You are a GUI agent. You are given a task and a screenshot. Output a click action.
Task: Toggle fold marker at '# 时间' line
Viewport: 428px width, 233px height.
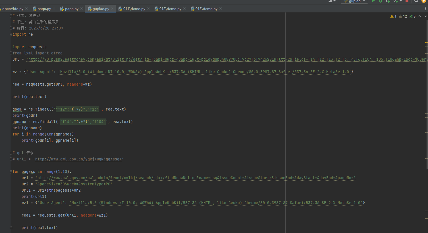coord(11,28)
